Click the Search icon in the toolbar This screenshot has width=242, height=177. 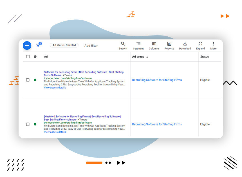(123, 44)
